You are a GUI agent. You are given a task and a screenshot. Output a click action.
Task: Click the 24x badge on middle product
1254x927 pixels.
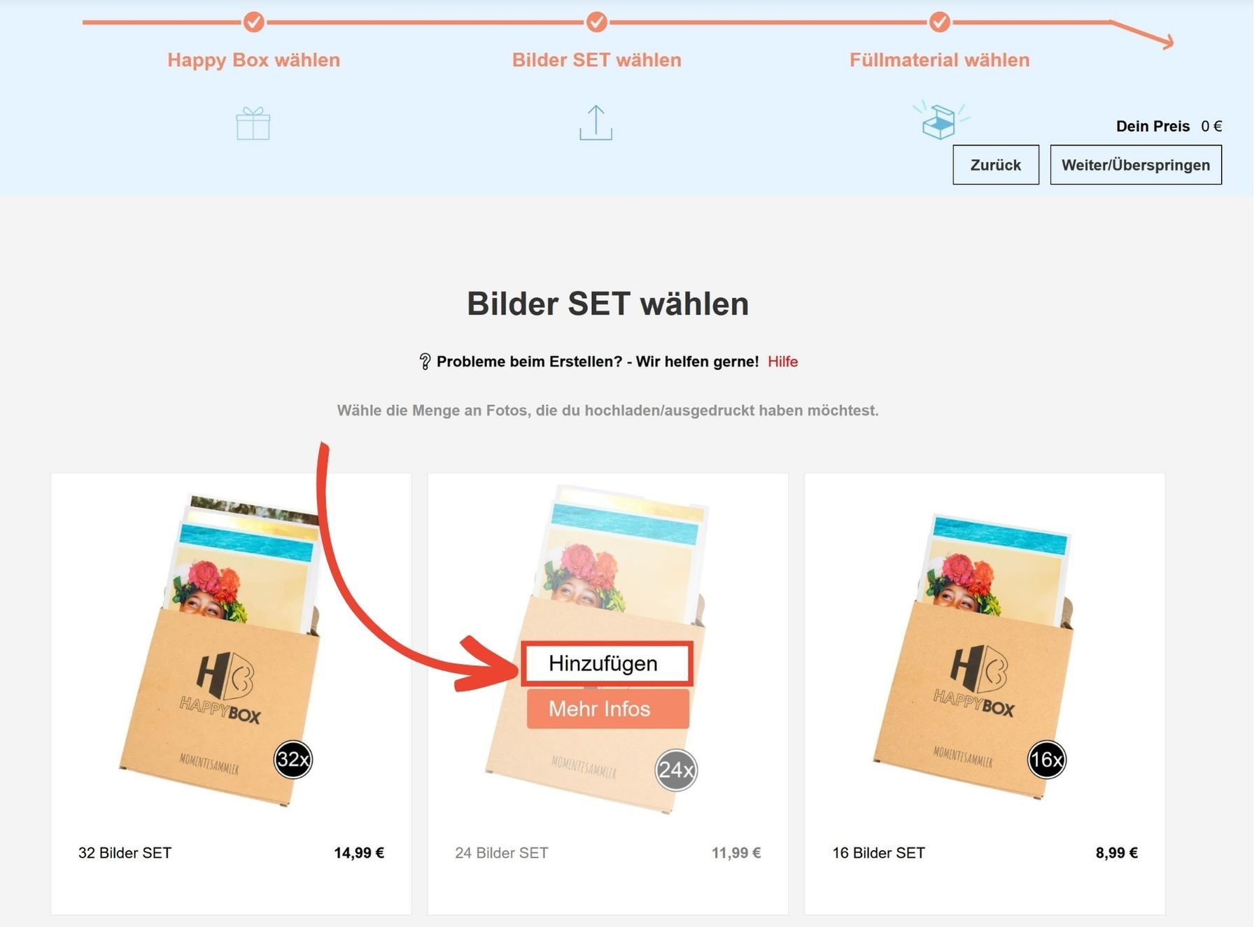pyautogui.click(x=676, y=770)
